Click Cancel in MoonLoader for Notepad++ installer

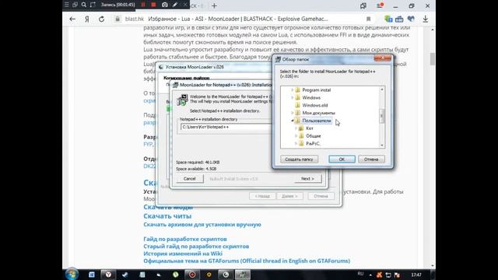click(x=190, y=179)
